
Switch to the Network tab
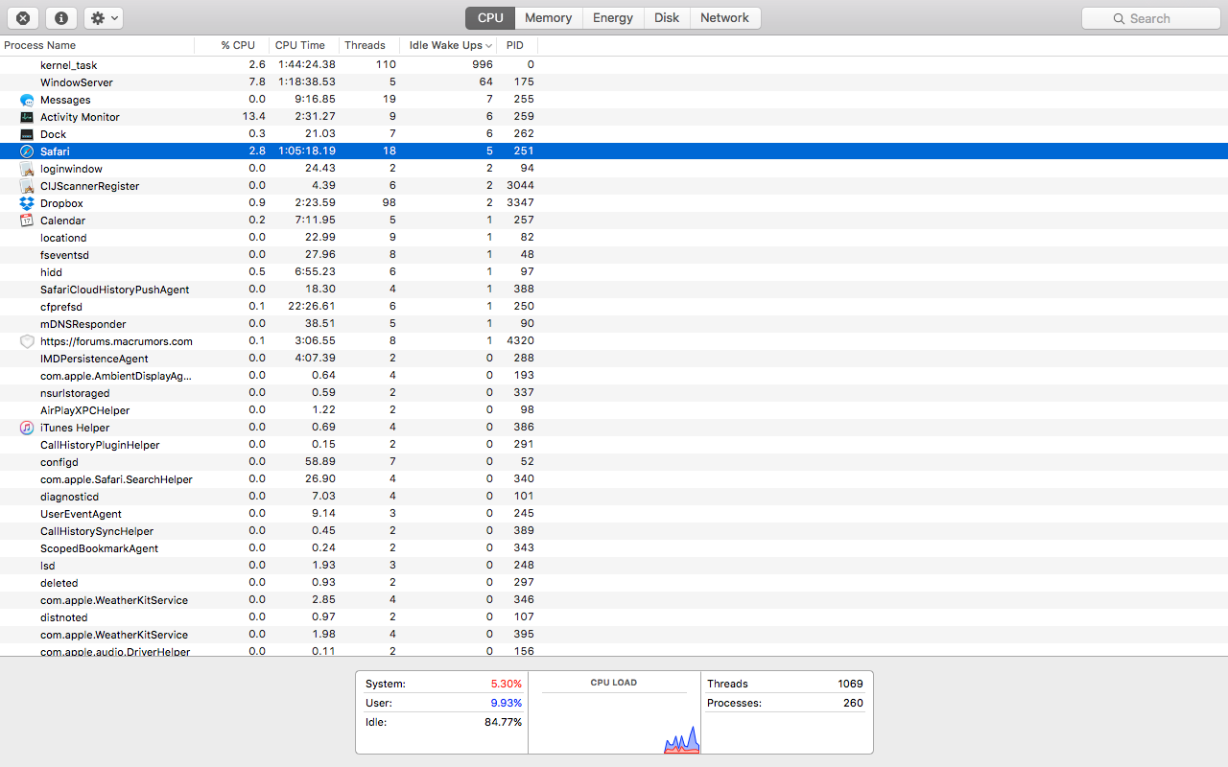pyautogui.click(x=725, y=18)
